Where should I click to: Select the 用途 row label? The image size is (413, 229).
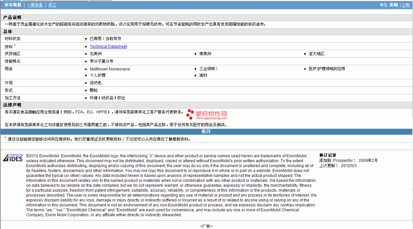tap(9, 69)
